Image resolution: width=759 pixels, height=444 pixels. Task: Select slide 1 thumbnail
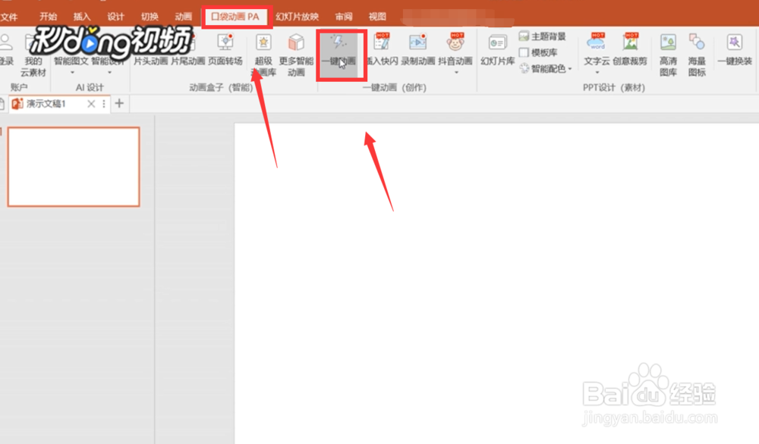pyautogui.click(x=74, y=167)
